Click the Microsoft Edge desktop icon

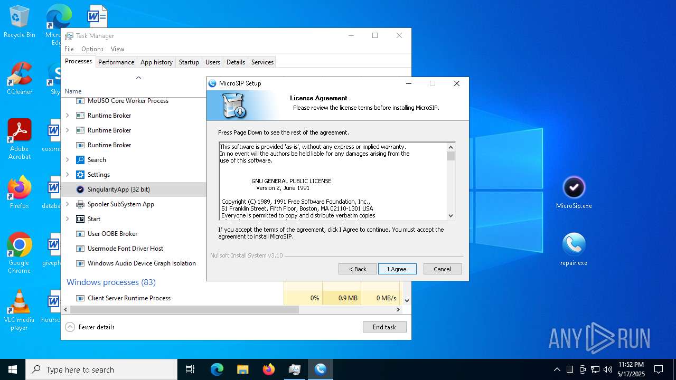(59, 18)
